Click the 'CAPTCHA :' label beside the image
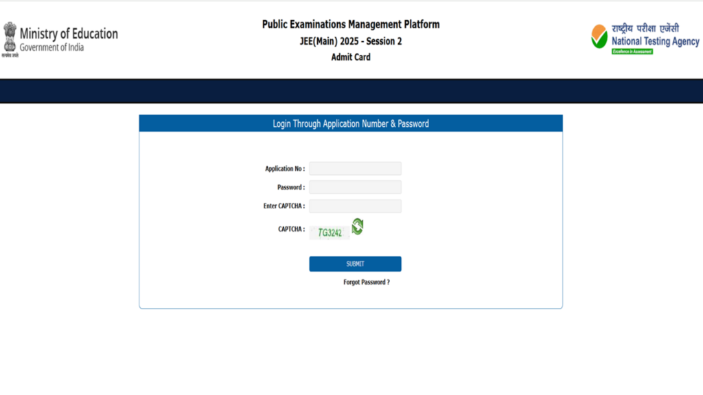Screen dimensions: 703x395 [291, 229]
